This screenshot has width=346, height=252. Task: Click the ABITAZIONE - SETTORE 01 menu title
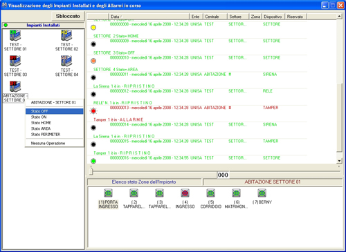(x=53, y=102)
